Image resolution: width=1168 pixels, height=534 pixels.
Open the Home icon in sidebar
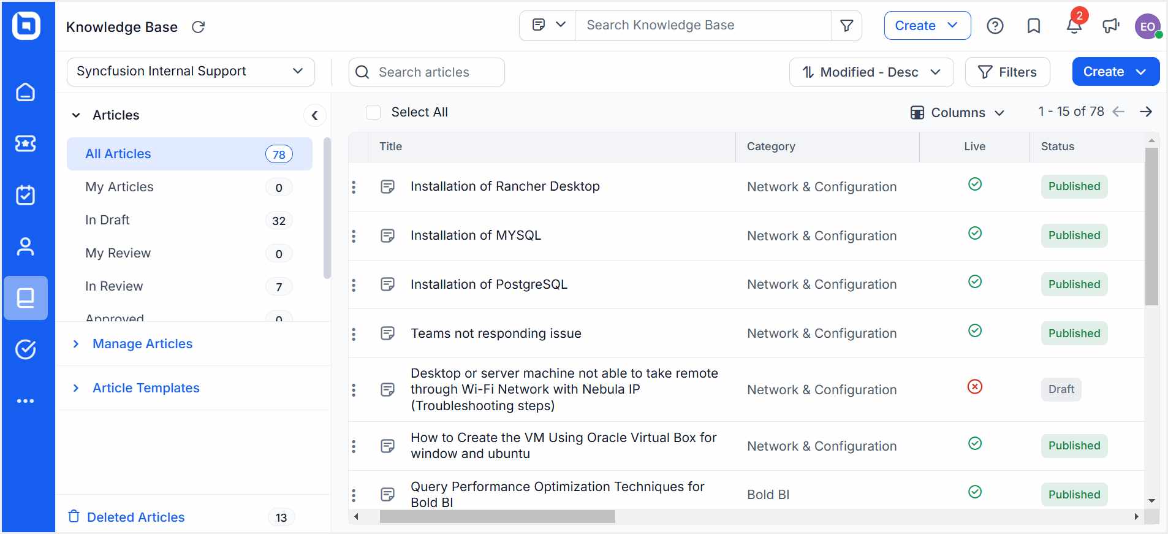click(x=25, y=92)
